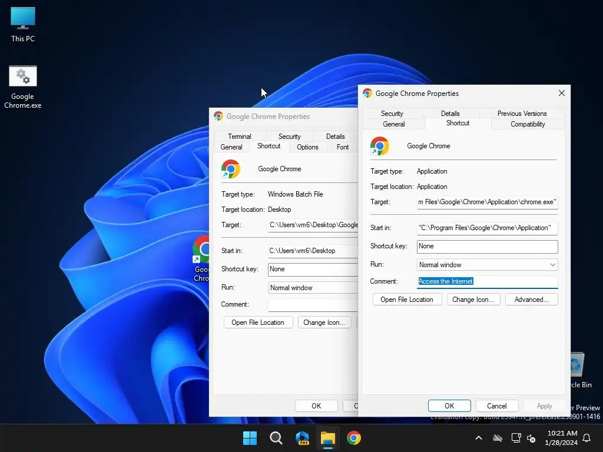Click the Google Chrome name field in the back dialog
The image size is (603, 452).
280,169
